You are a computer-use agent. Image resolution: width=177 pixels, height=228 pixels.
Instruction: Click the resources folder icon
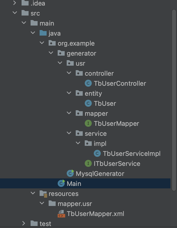pos(43,194)
